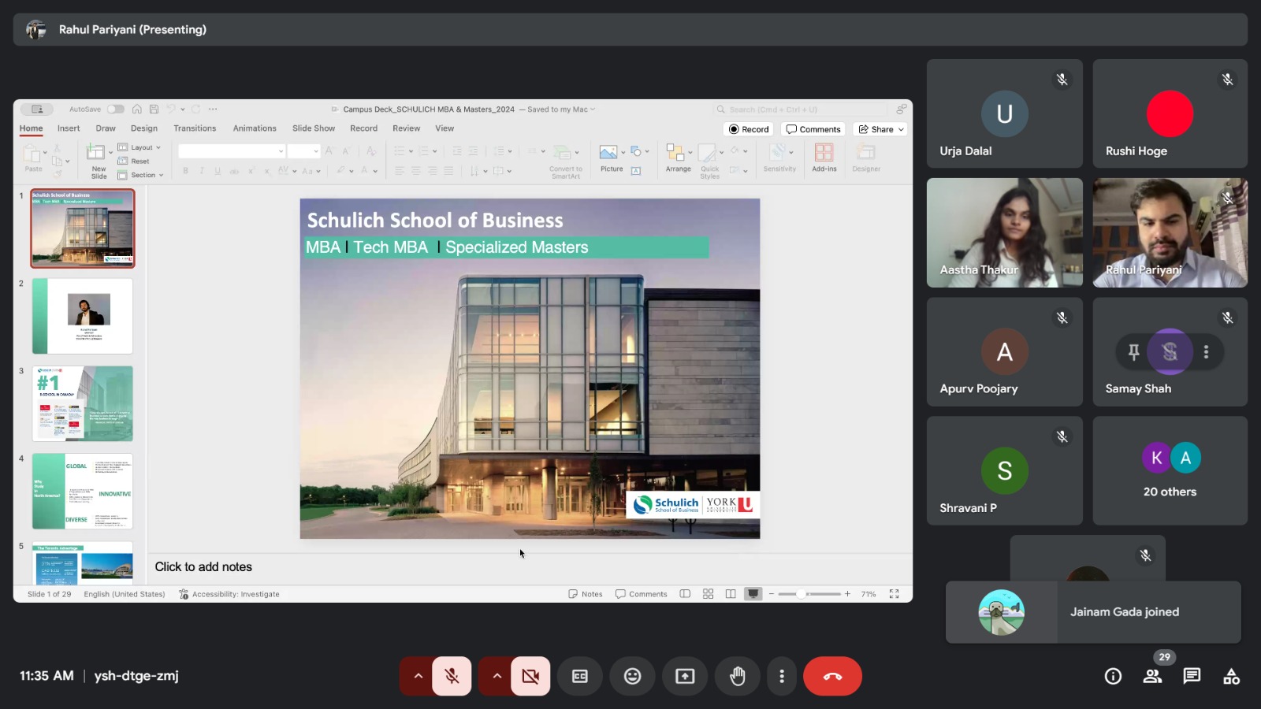Expand video settings arrow beside camera
1261x709 pixels.
click(497, 676)
